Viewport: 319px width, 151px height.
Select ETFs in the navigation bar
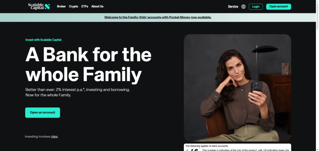pyautogui.click(x=85, y=6)
